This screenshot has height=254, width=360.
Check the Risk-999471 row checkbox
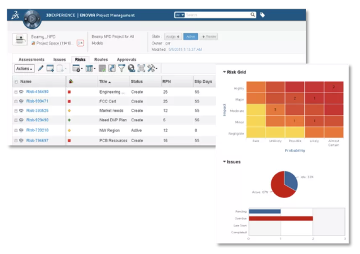tap(16, 101)
